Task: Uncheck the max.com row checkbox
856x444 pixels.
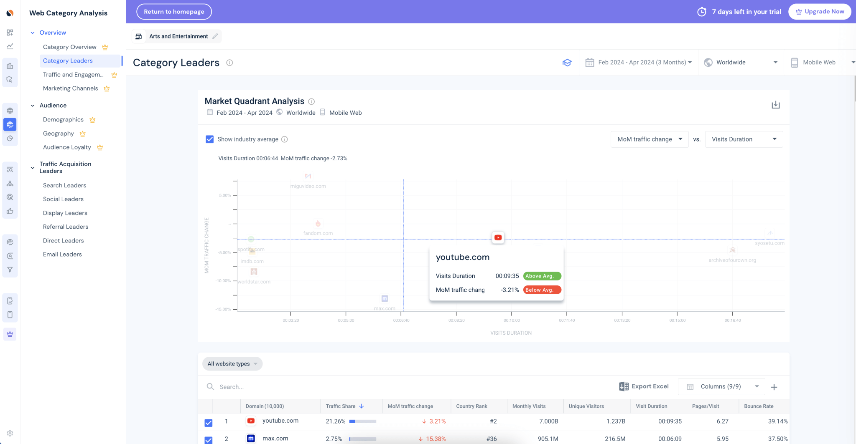Action: coord(208,440)
